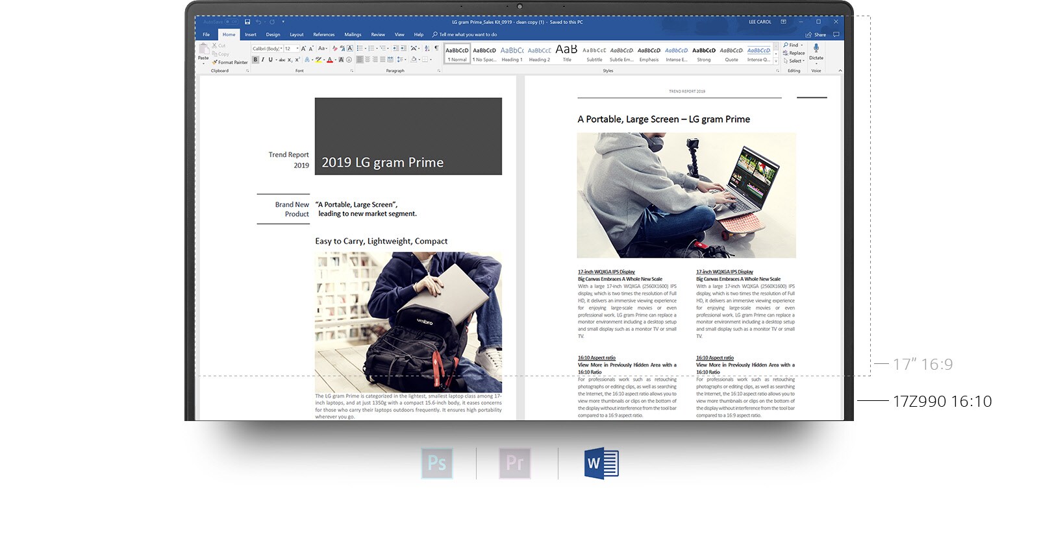Open the File tab
1039x543 pixels.
(206, 34)
